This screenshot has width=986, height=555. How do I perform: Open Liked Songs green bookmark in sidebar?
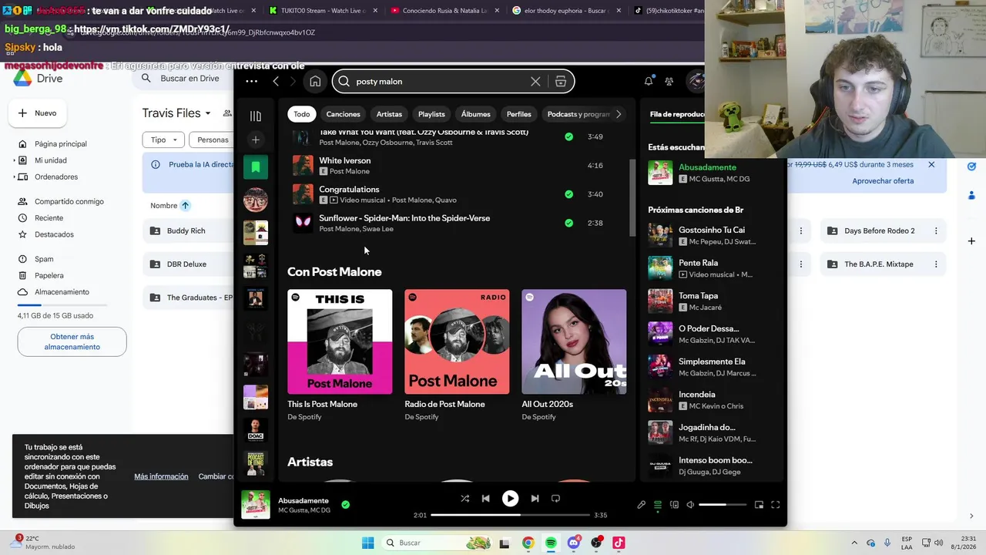256,167
